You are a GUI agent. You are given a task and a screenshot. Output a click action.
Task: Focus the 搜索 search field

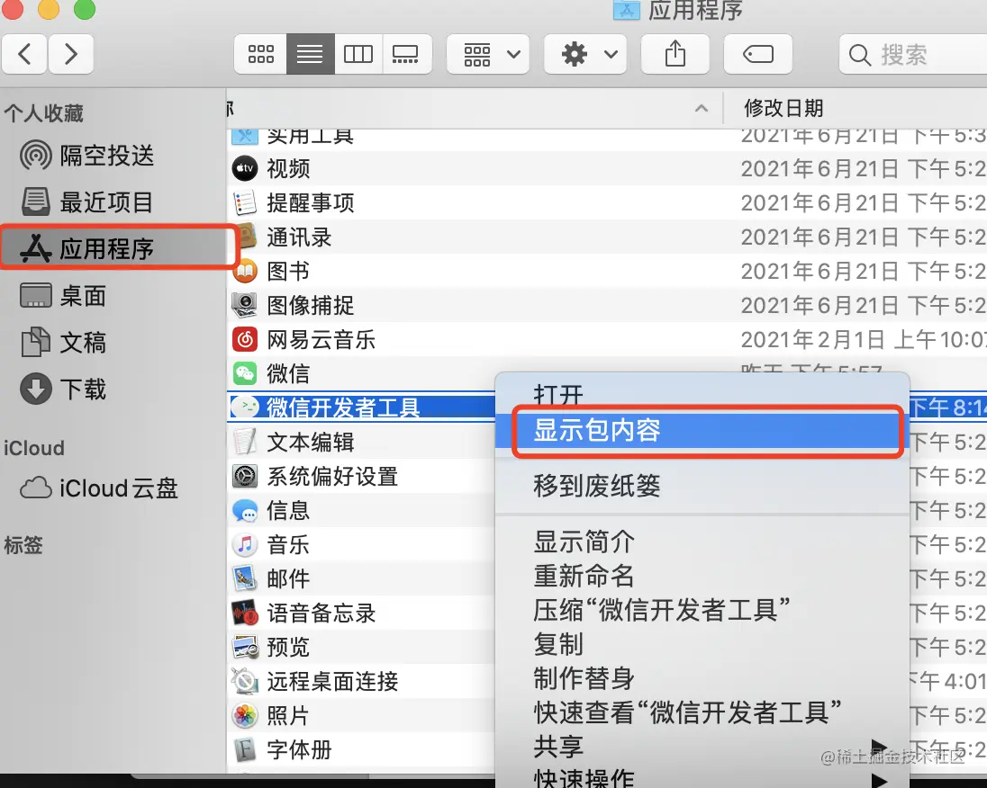[913, 54]
